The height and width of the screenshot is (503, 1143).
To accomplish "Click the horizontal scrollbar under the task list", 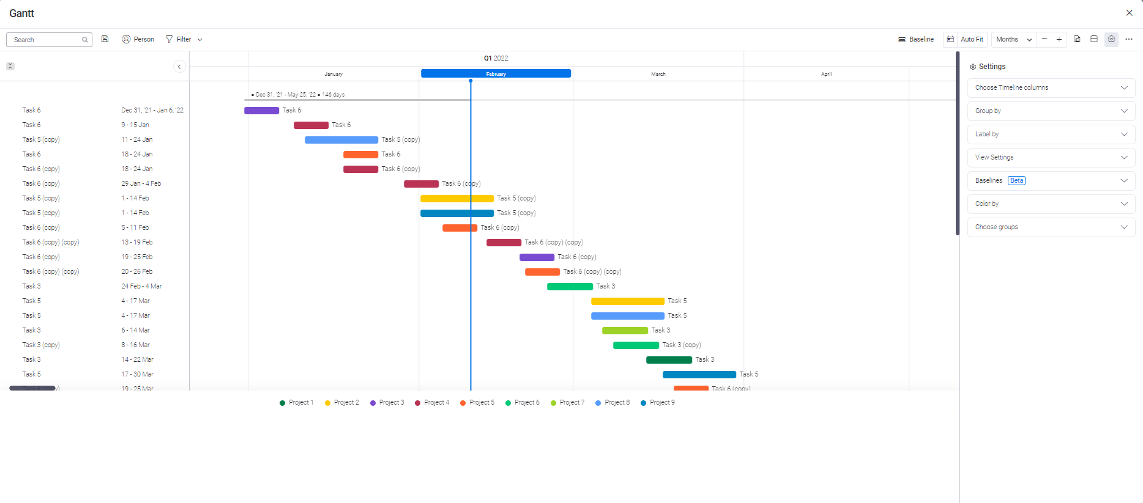I will click(x=33, y=388).
